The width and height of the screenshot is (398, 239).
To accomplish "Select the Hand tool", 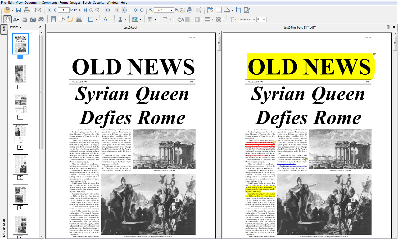I will point(7,19).
